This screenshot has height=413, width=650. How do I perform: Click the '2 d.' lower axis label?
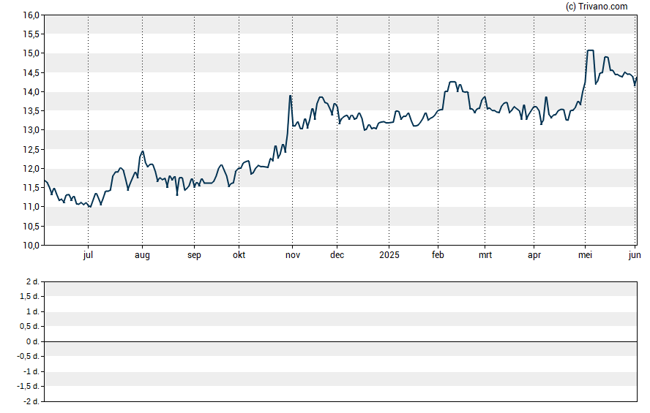click(33, 282)
